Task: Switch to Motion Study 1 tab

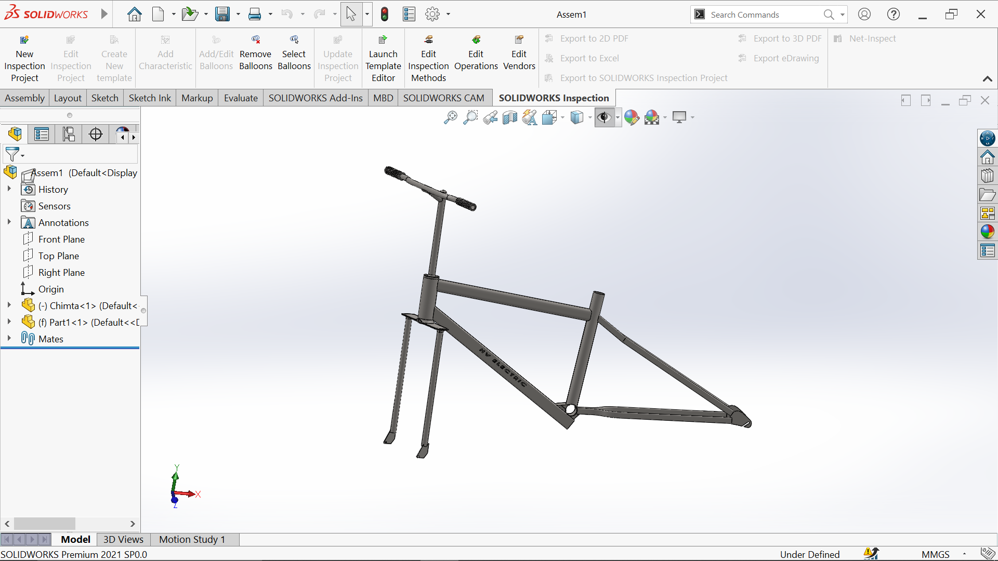Action: pyautogui.click(x=192, y=539)
